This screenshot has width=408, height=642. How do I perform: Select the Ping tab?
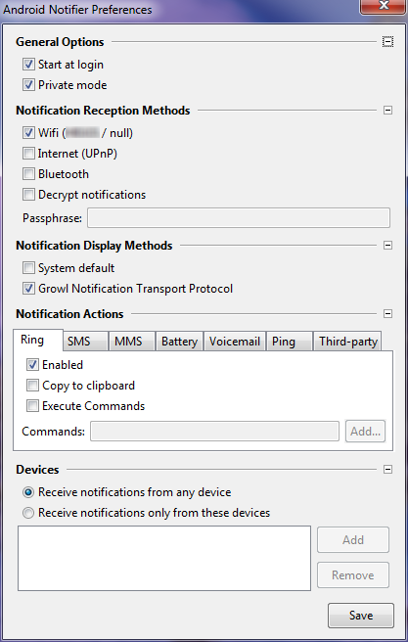click(x=289, y=342)
